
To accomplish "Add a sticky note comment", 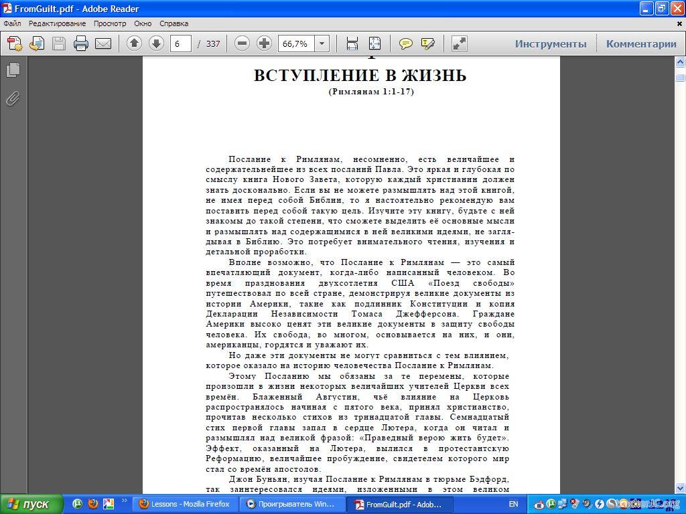I will tap(405, 44).
